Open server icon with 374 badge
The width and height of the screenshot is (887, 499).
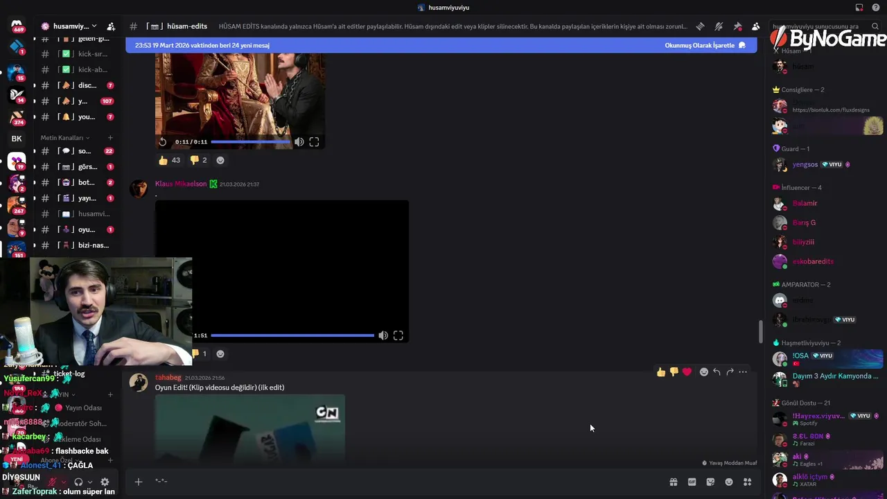pyautogui.click(x=17, y=116)
